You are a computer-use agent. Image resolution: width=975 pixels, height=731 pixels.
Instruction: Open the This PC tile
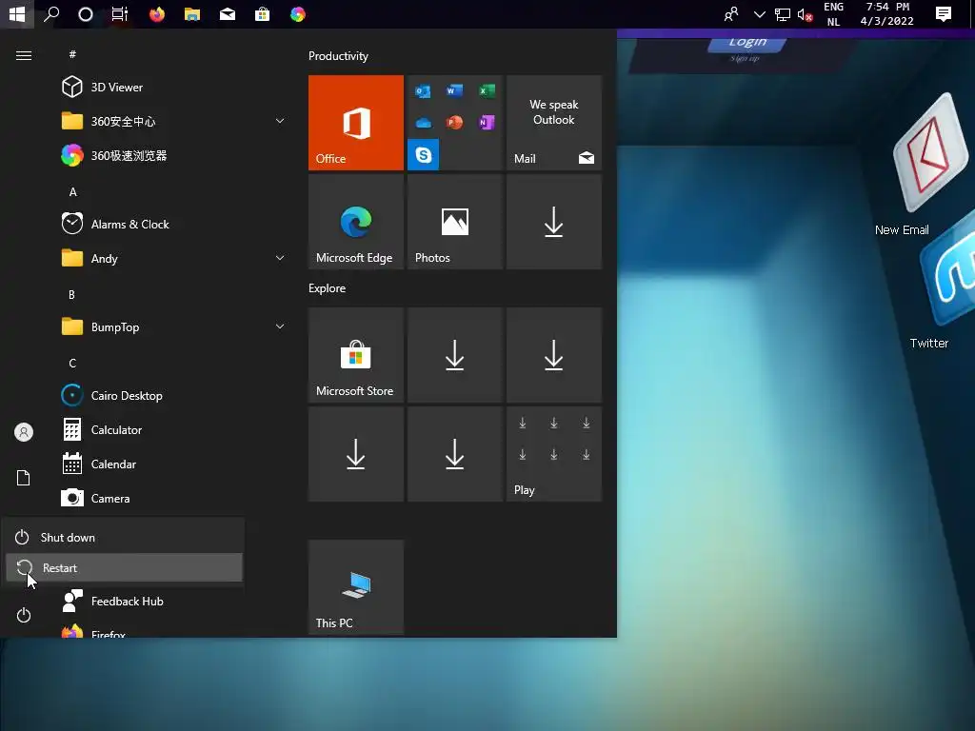click(356, 587)
